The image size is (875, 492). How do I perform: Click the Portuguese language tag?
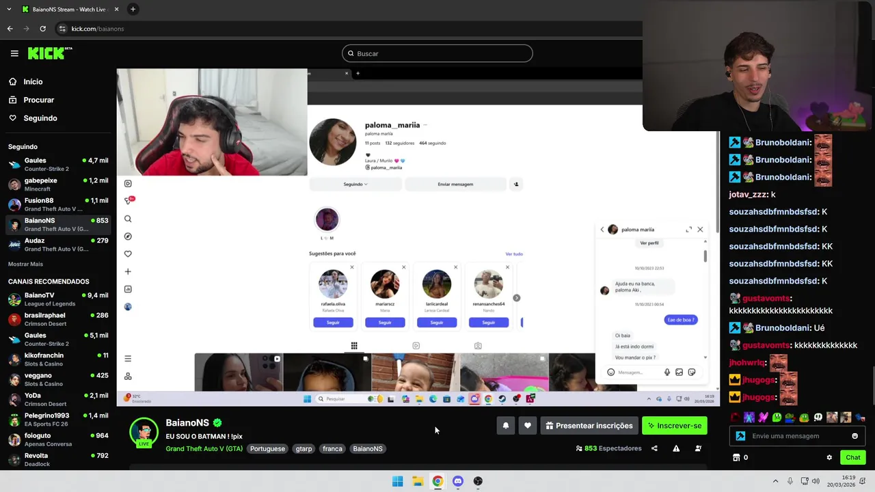click(267, 449)
